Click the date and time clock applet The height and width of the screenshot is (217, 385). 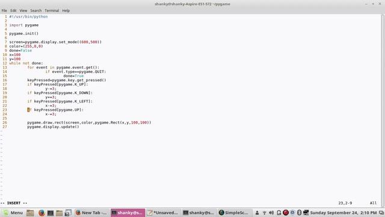(343, 213)
